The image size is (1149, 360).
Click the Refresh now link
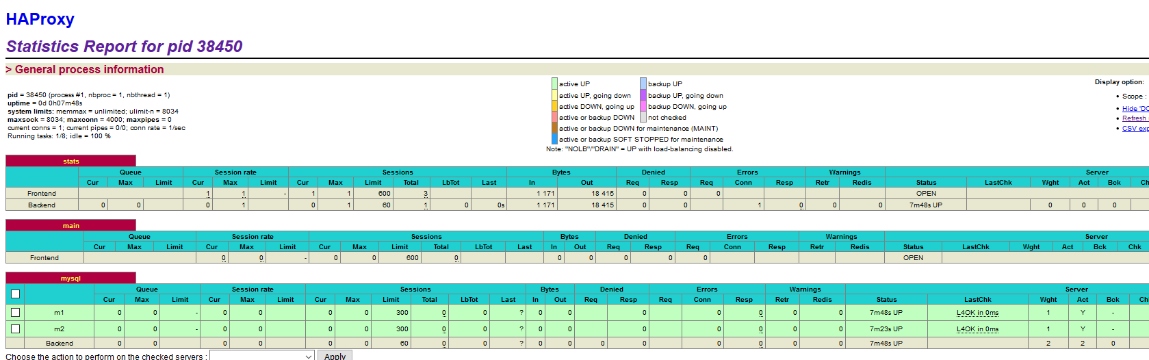pos(1135,118)
